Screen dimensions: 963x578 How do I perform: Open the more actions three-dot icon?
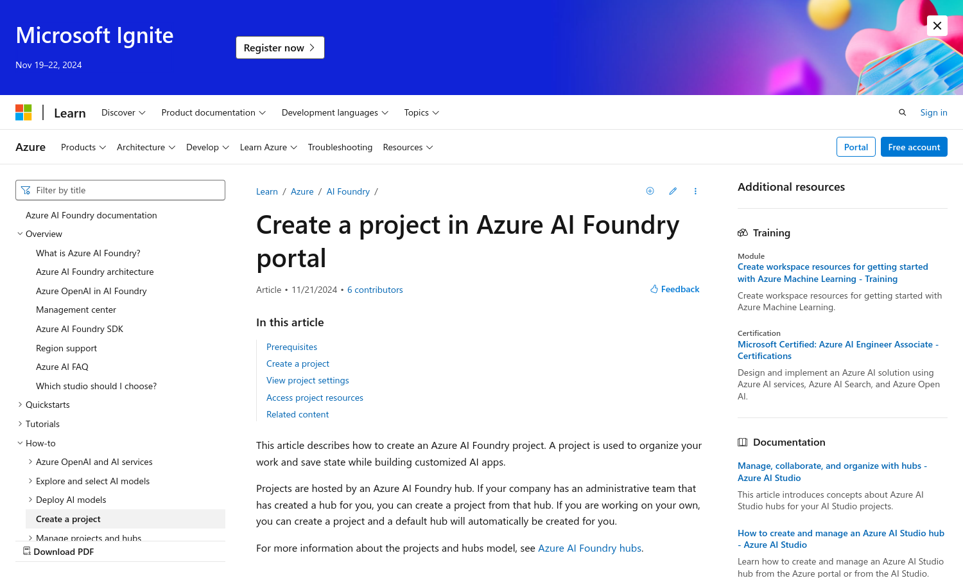pos(695,191)
